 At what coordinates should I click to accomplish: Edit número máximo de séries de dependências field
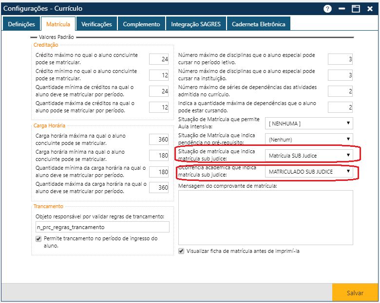[x=340, y=91]
